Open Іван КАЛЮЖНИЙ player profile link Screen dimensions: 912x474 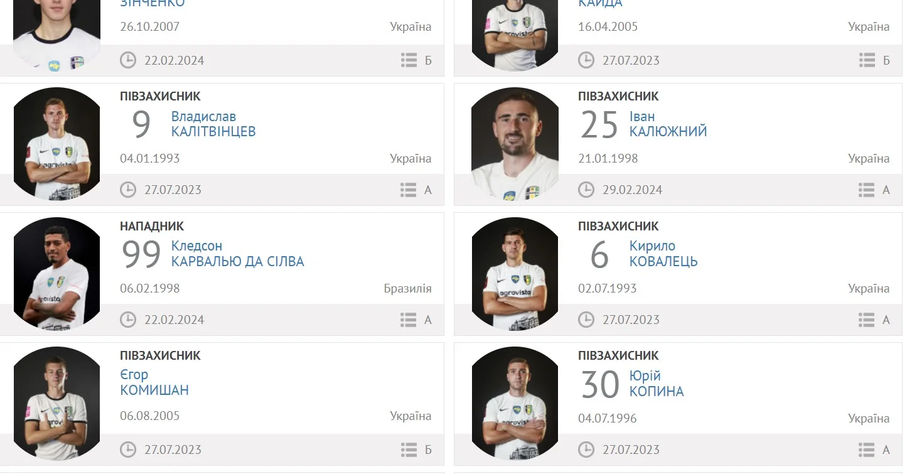pyautogui.click(x=668, y=124)
